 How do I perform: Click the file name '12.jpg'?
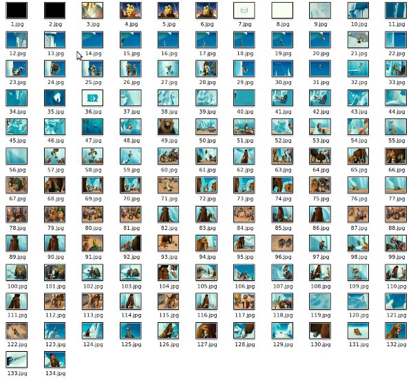(17, 54)
